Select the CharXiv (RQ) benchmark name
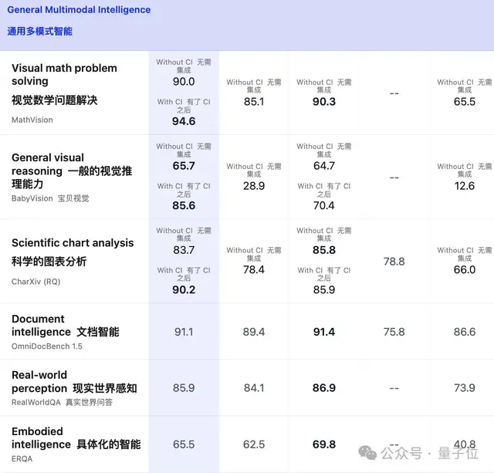The width and height of the screenshot is (494, 473). pos(36,282)
